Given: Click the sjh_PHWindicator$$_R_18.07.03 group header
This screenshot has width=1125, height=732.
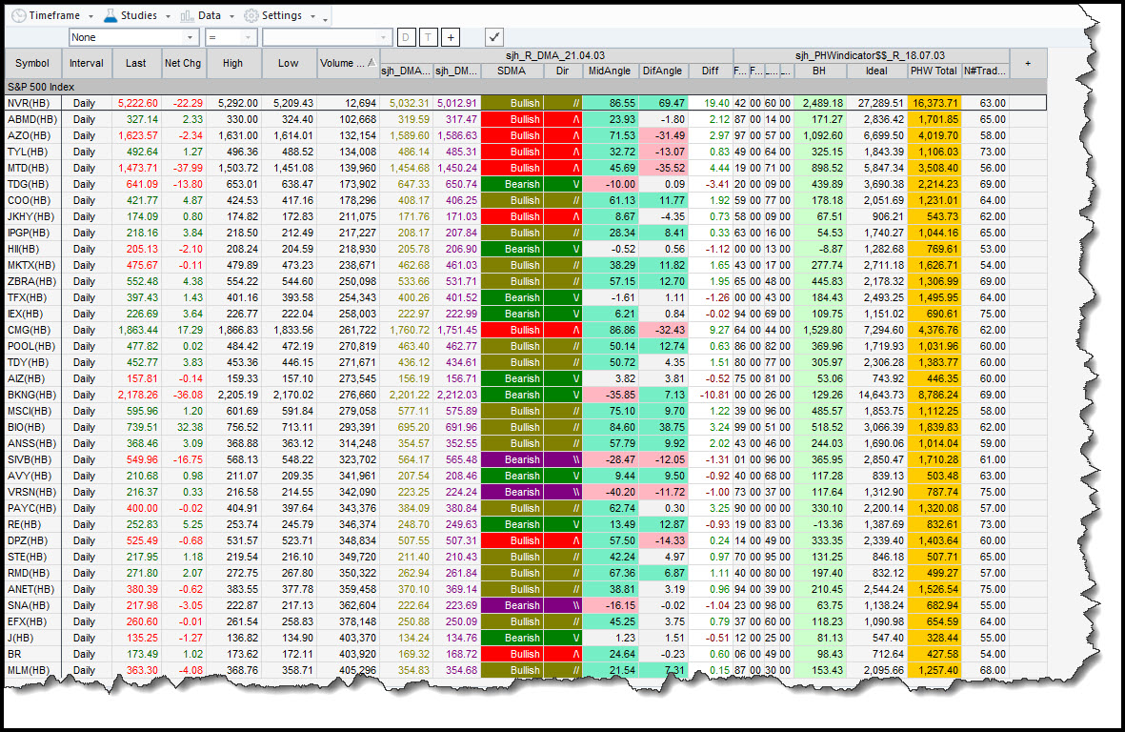Looking at the screenshot, I should [870, 55].
